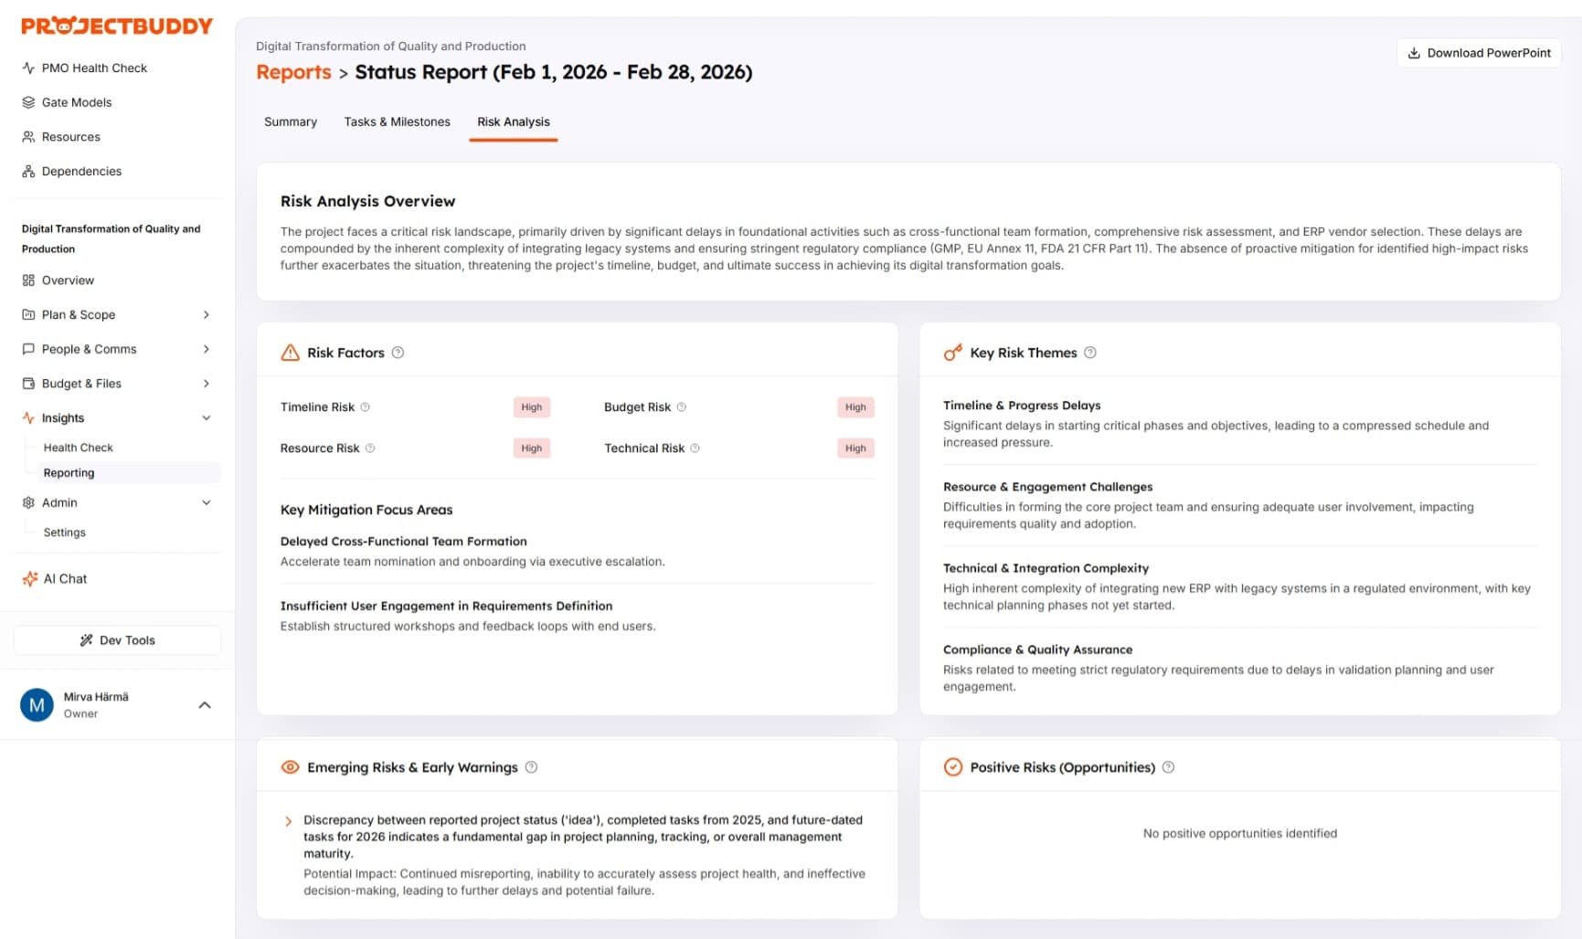Screen dimensions: 1582x939
Task: Open the Dev Tools button
Action: point(118,640)
